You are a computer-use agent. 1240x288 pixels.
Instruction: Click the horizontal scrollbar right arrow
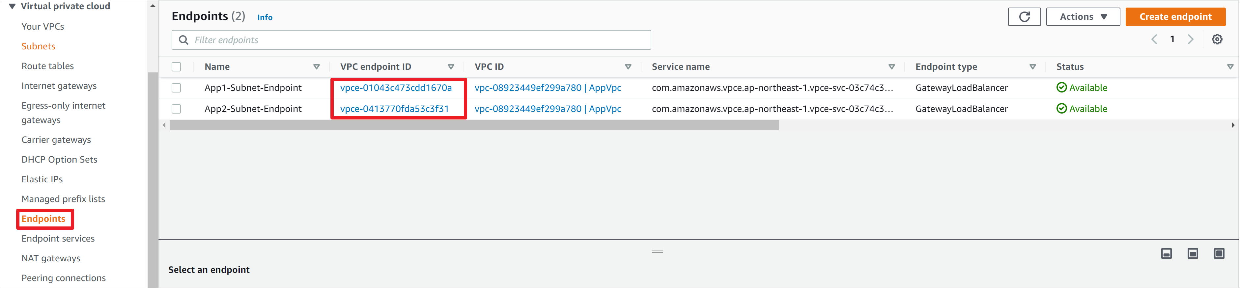coord(1233,125)
